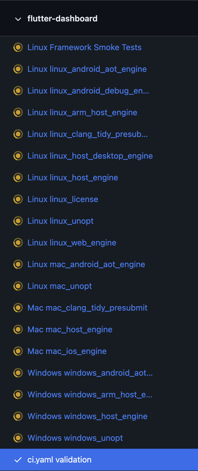Click the status icon beside Mac mac_host_engine
This screenshot has width=198, height=471.
pos(18,329)
